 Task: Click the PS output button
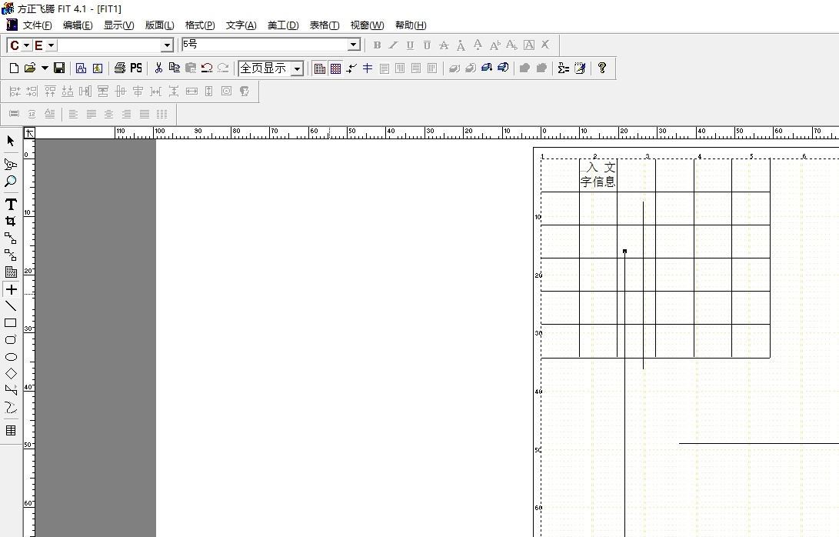pos(136,68)
